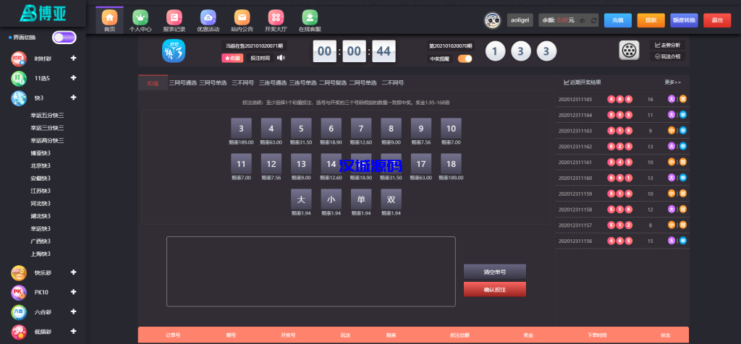This screenshot has height=344, width=741.
Task: Expand the PK10 category plus sign
Action: coord(73,293)
